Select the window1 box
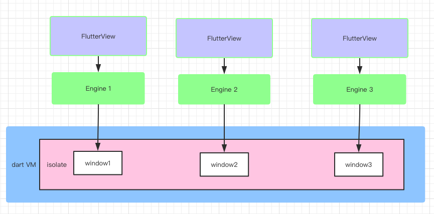Screen dimensions: 434x214 click(x=98, y=163)
